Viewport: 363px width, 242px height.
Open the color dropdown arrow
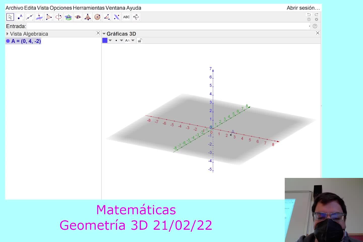110,40
